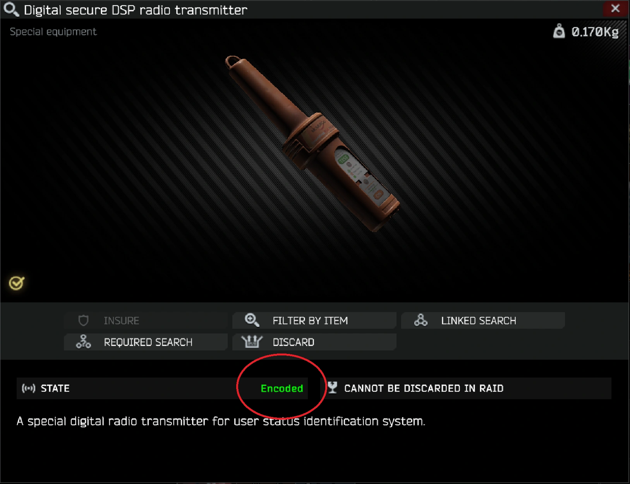
Task: Open LINKED SEARCH for this item
Action: click(483, 321)
